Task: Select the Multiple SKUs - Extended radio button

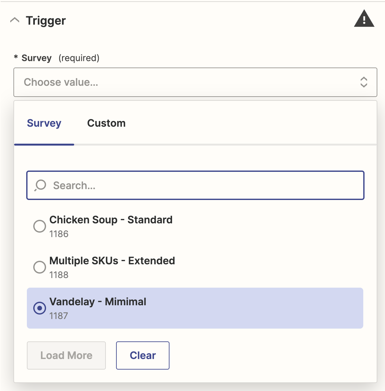Action: click(x=39, y=267)
